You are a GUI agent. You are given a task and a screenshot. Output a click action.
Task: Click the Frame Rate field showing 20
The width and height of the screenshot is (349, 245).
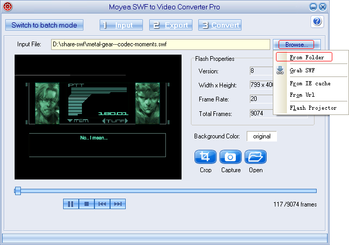pos(261,99)
